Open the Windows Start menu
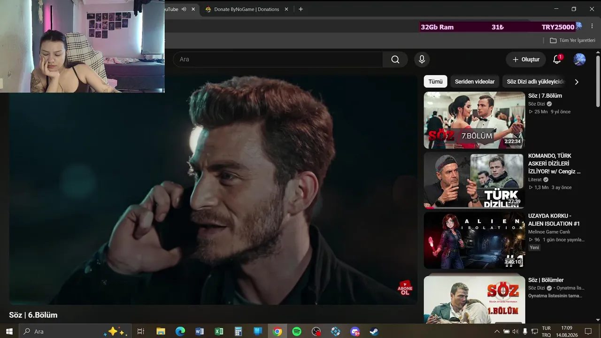The width and height of the screenshot is (601, 338). pos(9,331)
